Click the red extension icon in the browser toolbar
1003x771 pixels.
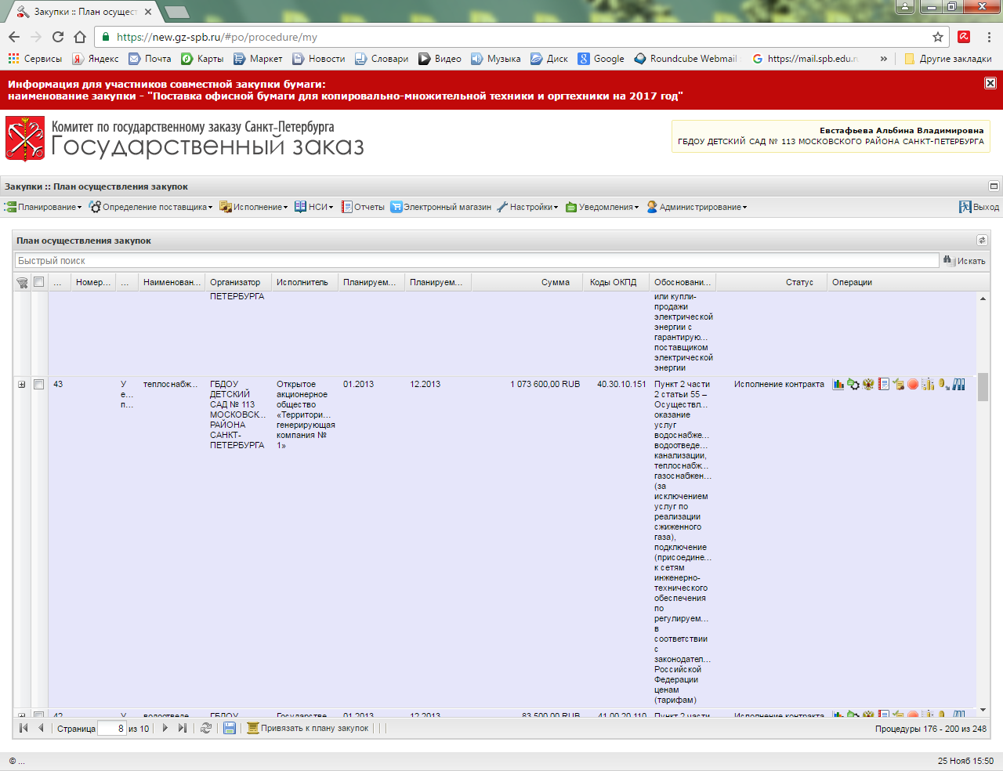tap(964, 37)
